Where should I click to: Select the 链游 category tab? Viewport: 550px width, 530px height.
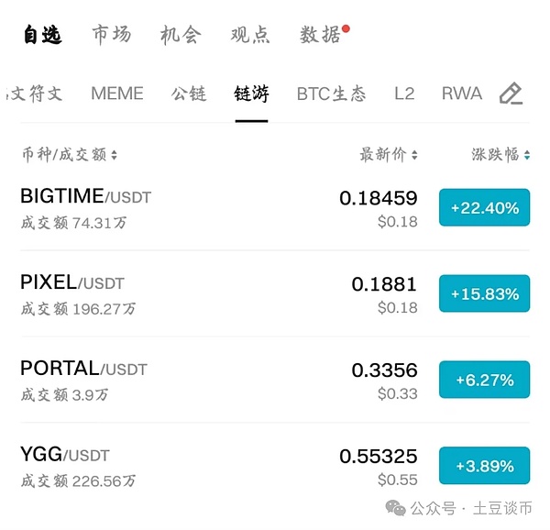(251, 94)
